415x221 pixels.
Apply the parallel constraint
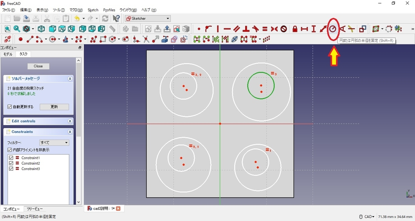coord(237,29)
